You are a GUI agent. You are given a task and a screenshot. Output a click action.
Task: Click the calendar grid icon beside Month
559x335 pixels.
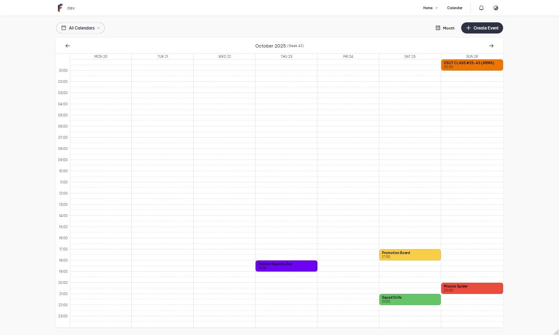click(438, 28)
